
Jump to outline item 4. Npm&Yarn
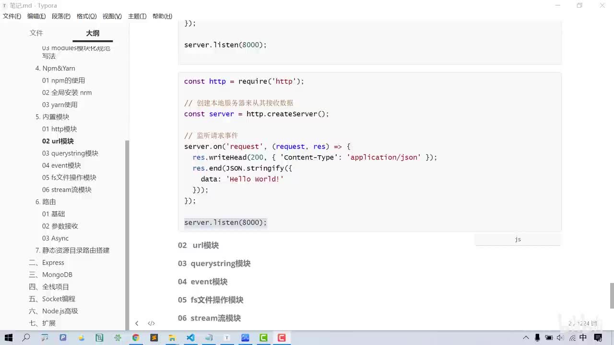[x=55, y=68]
